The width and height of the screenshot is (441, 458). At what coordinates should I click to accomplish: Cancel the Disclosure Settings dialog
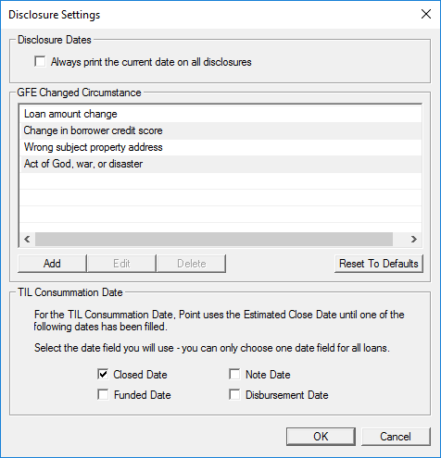(x=396, y=437)
